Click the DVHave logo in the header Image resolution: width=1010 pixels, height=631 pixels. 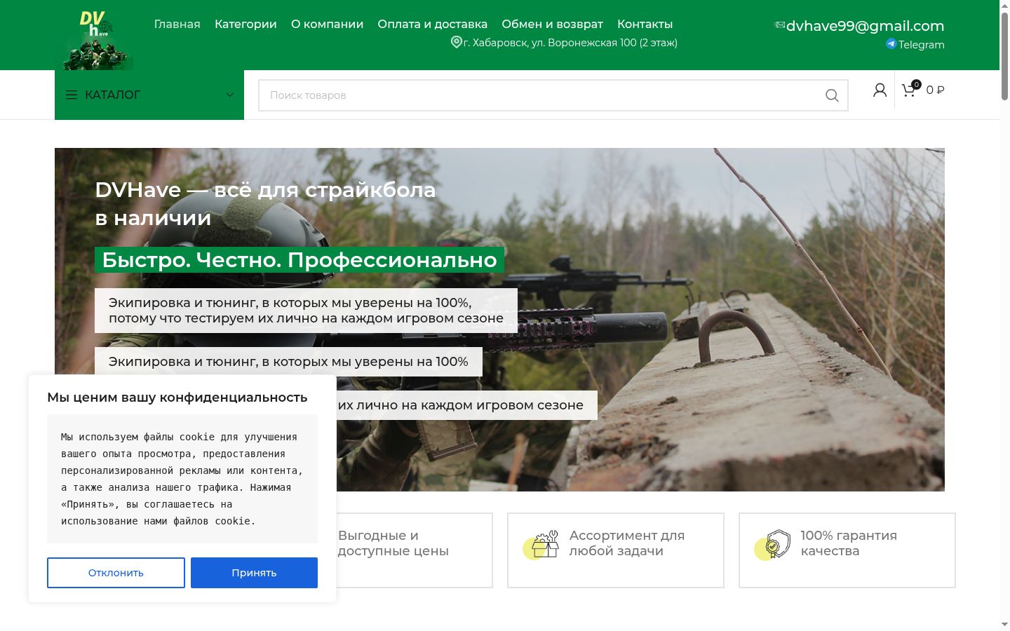pyautogui.click(x=98, y=40)
